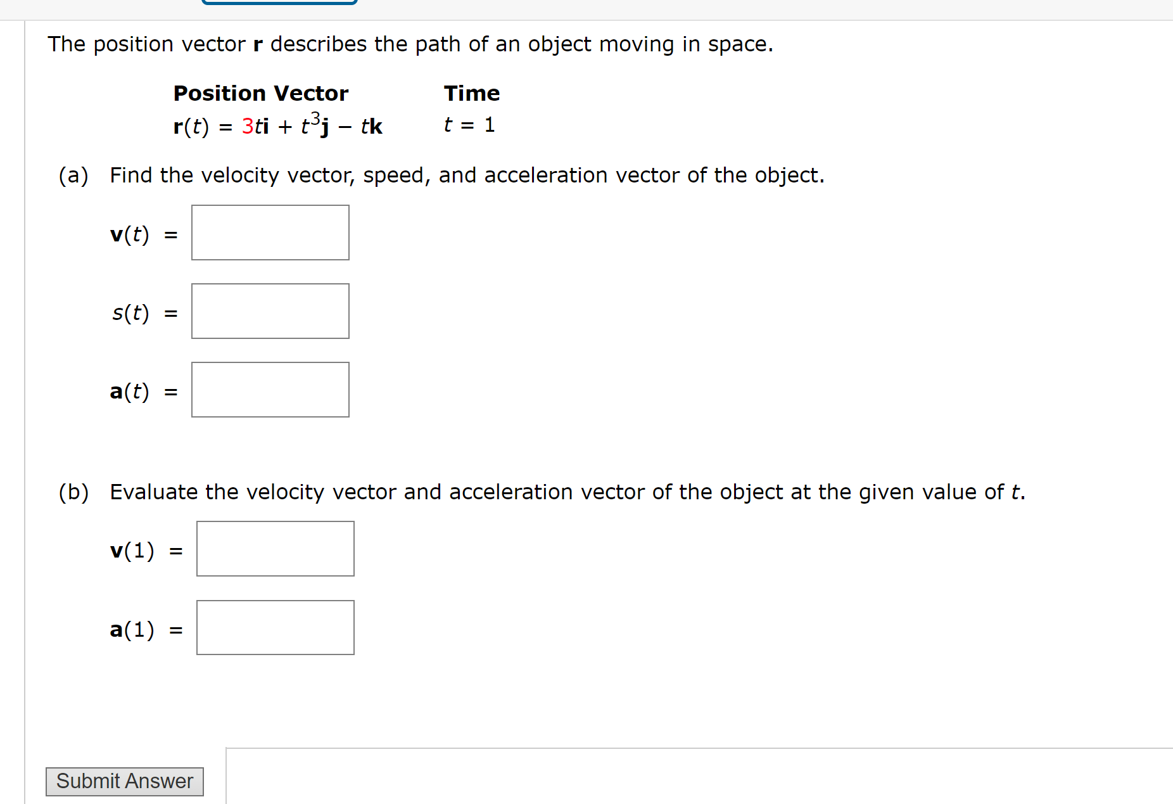The image size is (1173, 804).
Task: Click the Position Vector heading
Action: pyautogui.click(x=261, y=93)
